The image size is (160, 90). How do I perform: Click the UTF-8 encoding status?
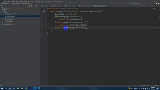point(147,86)
